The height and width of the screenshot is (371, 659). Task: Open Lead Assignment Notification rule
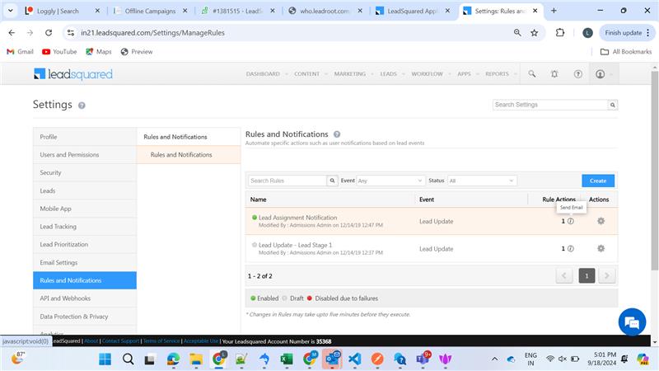point(297,218)
